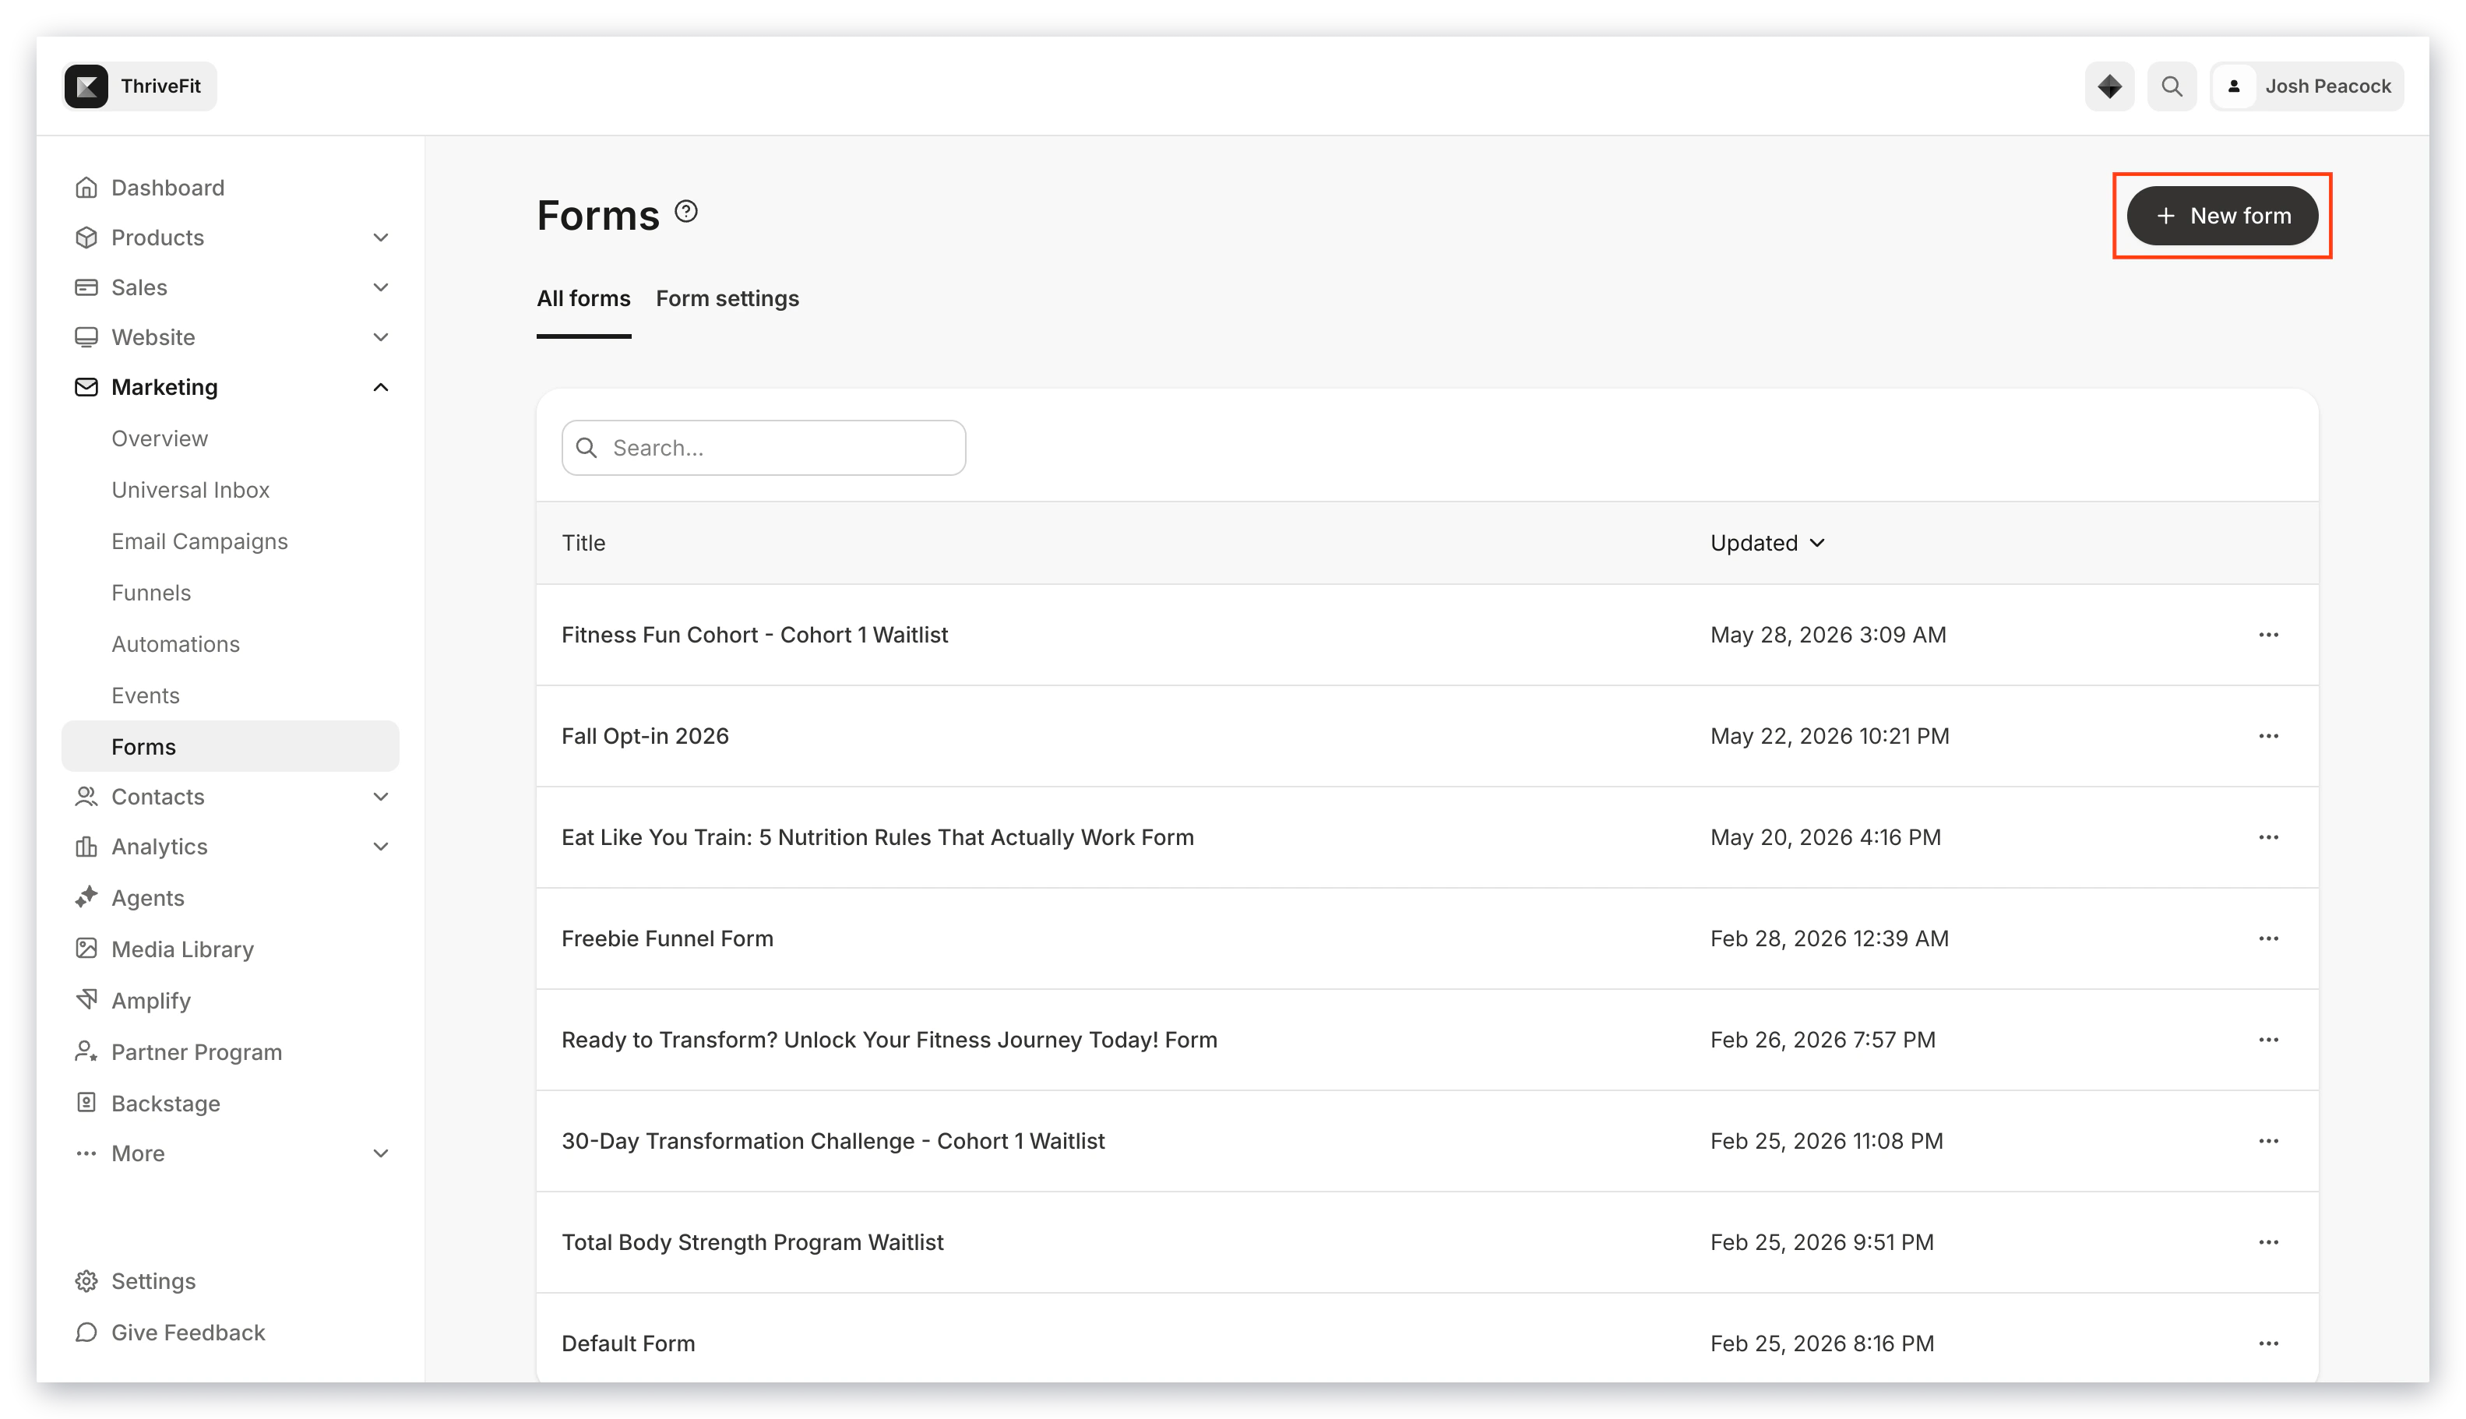Click the Dashboard home icon
Viewport: 2466px width, 1419px height.
(86, 187)
